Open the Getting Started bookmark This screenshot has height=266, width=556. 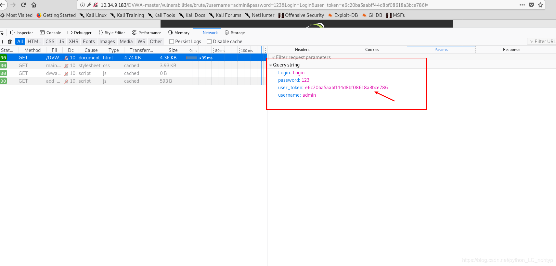(56, 15)
